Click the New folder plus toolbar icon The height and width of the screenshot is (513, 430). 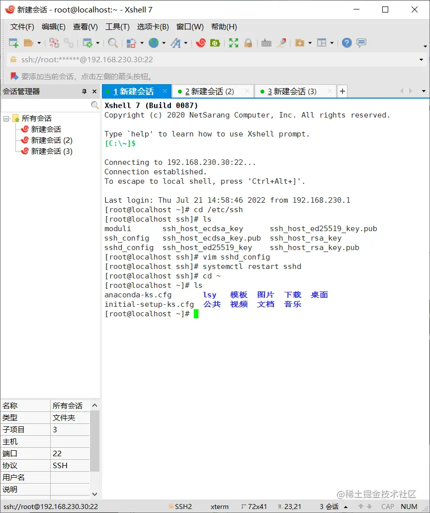pyautogui.click(x=300, y=43)
